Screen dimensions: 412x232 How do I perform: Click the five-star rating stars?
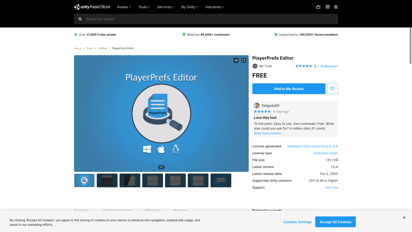pyautogui.click(x=304, y=66)
